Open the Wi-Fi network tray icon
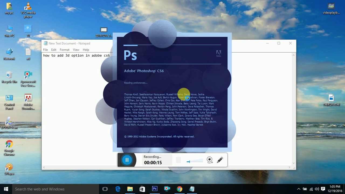This screenshot has width=345, height=194. pyautogui.click(x=311, y=189)
